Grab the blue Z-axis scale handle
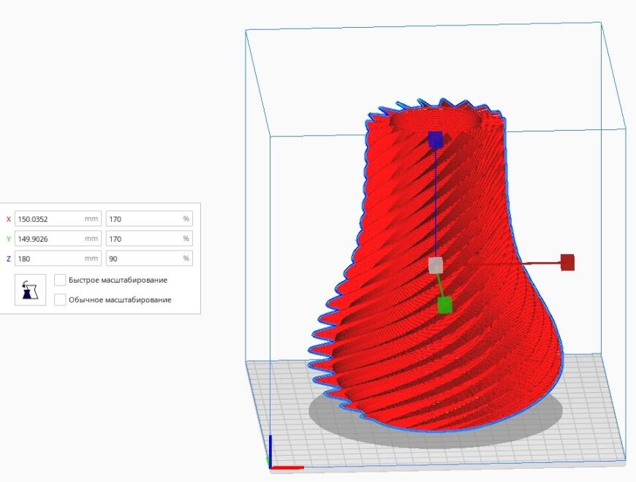Screen dimensions: 636x482 point(436,139)
